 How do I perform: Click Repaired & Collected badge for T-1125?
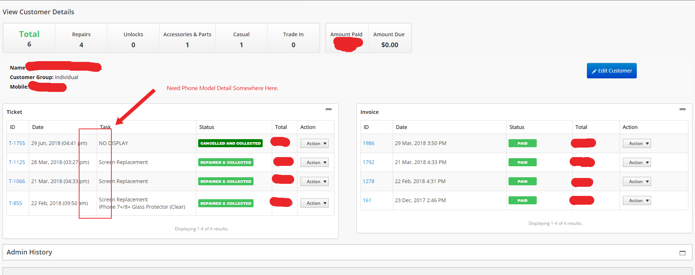pyautogui.click(x=226, y=162)
